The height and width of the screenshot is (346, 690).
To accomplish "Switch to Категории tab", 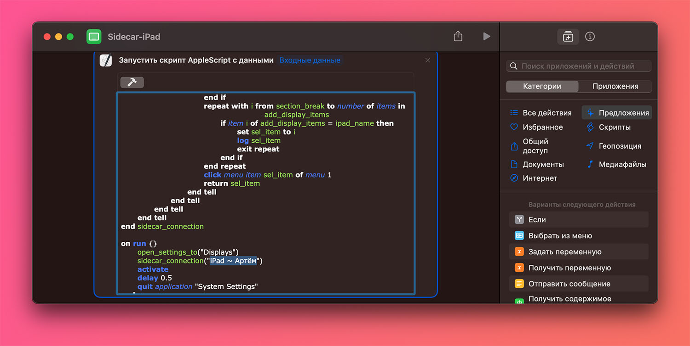I will pyautogui.click(x=542, y=86).
